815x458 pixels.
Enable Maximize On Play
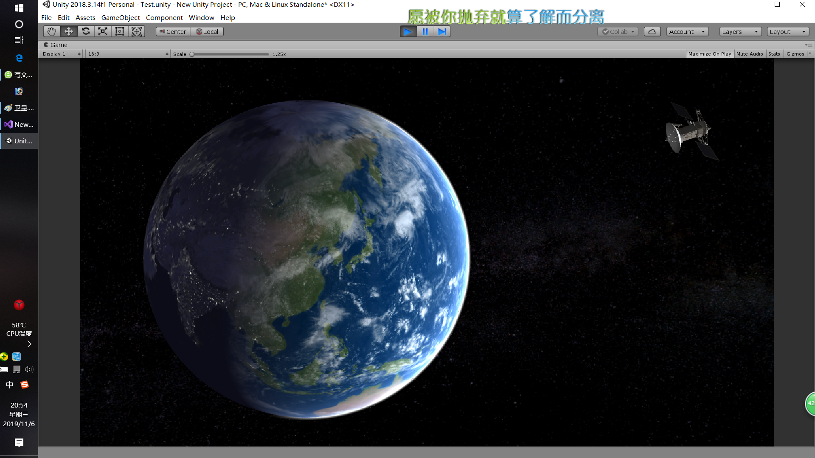tap(709, 53)
